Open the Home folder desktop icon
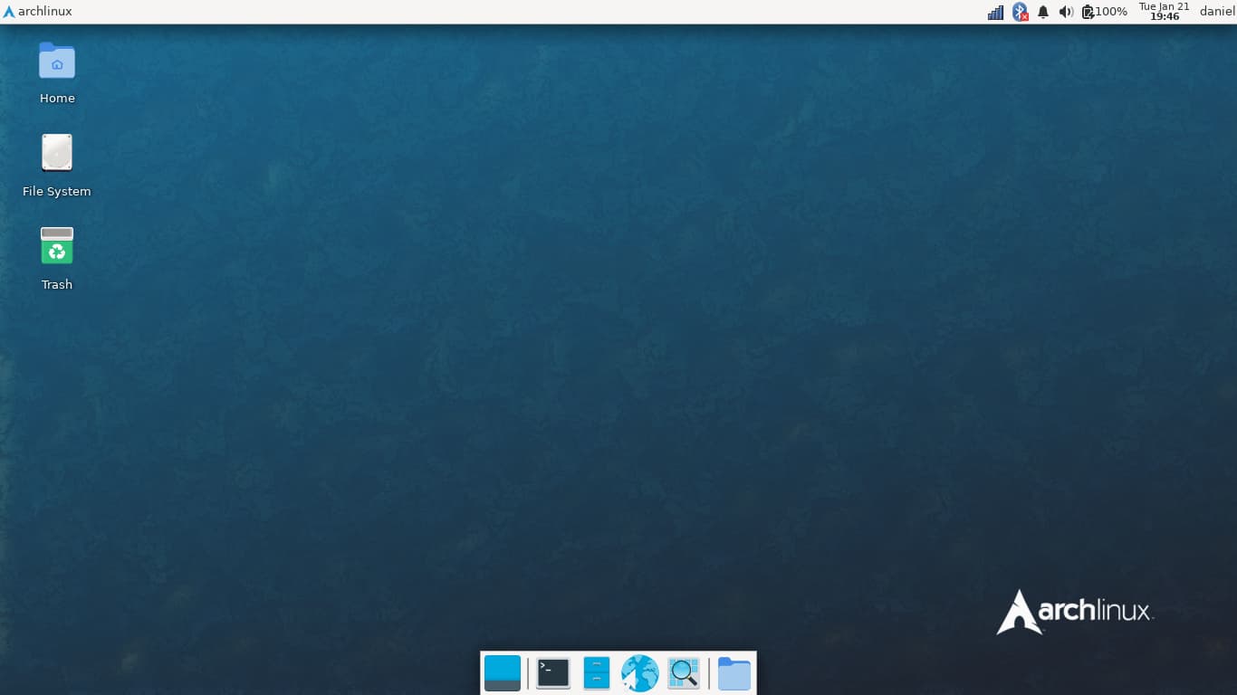 (x=57, y=62)
